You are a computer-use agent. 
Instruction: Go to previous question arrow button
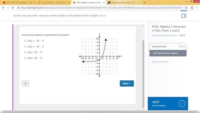[25, 83]
